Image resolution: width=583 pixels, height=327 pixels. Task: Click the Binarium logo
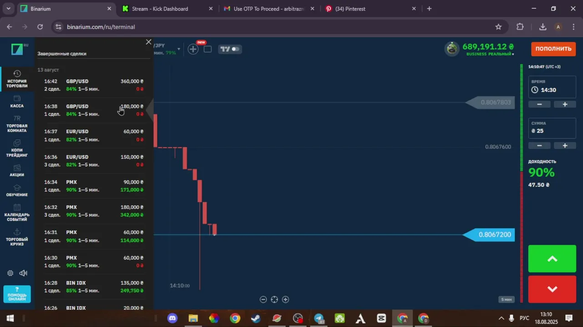17,49
